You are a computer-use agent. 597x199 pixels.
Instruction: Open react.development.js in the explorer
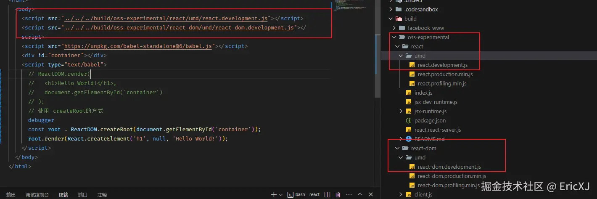click(x=443, y=65)
